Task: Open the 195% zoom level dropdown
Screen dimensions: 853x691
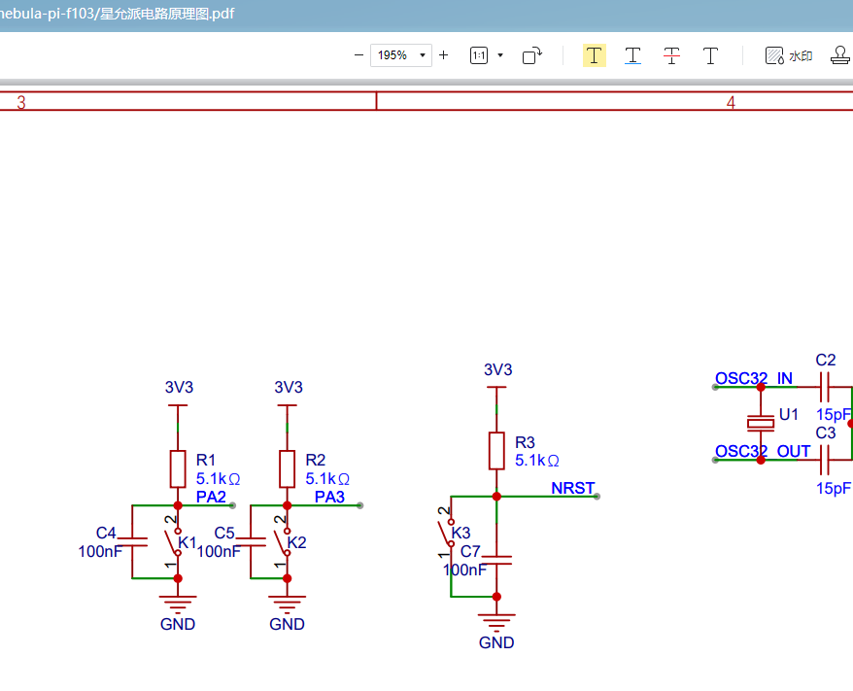Action: coord(400,55)
